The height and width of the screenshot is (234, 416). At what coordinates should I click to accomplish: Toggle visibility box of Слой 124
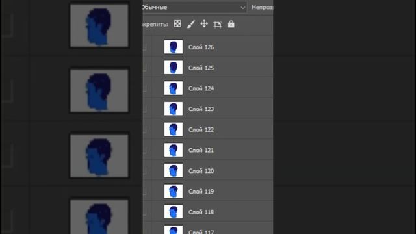[144, 88]
